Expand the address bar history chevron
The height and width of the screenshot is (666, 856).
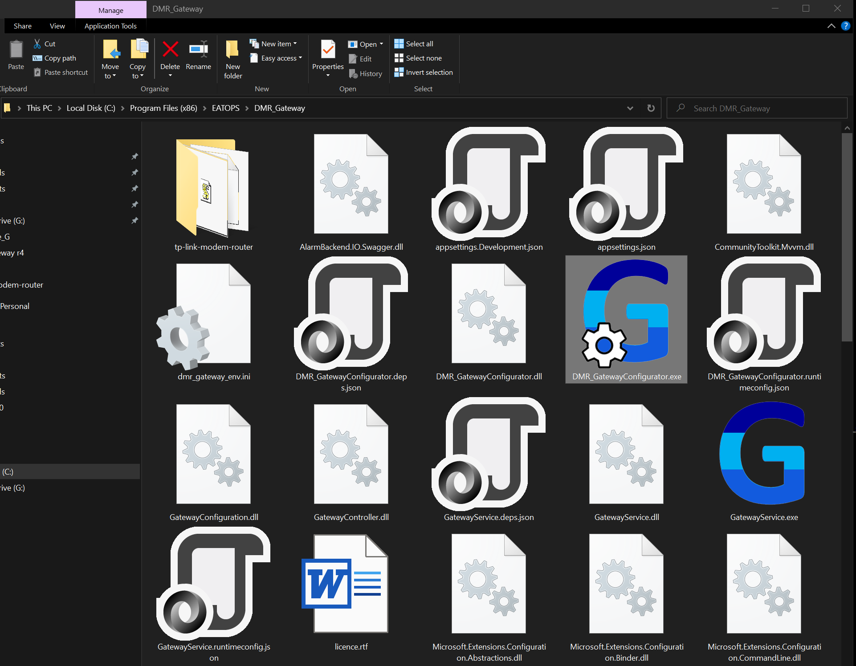click(630, 108)
